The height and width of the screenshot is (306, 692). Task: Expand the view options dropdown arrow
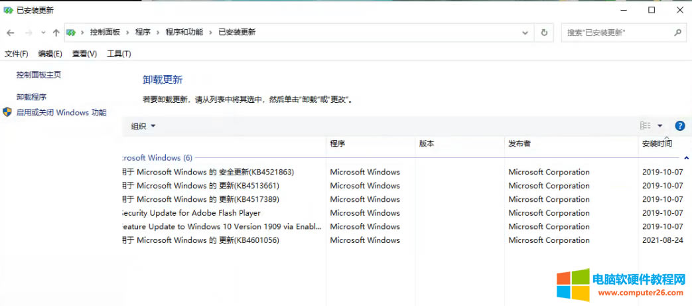(x=659, y=126)
